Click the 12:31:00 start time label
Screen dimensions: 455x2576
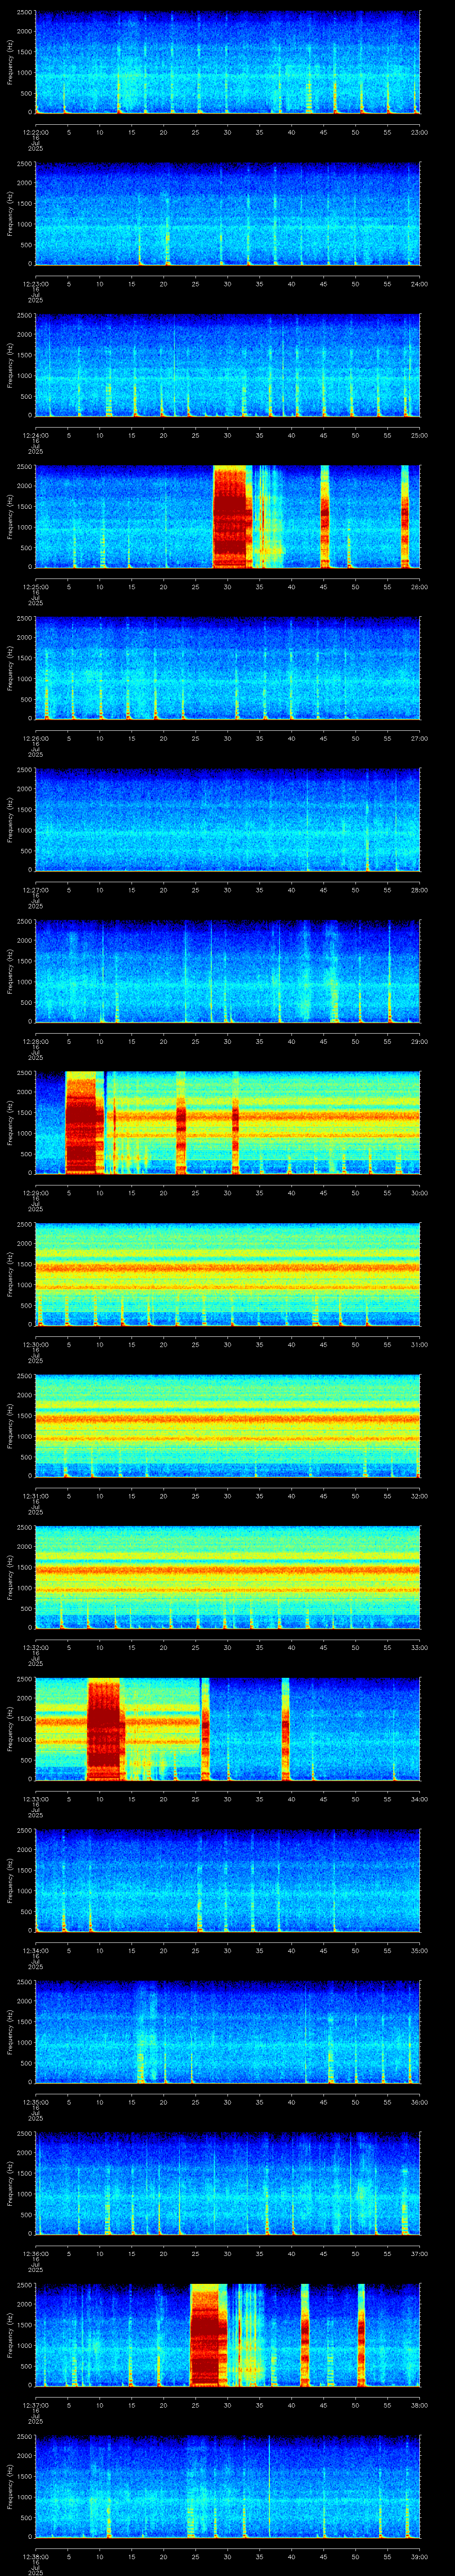point(35,1496)
